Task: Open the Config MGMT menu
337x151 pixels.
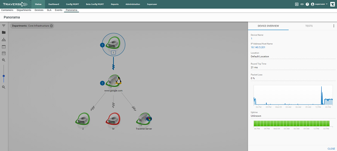Action: [x=72, y=4]
